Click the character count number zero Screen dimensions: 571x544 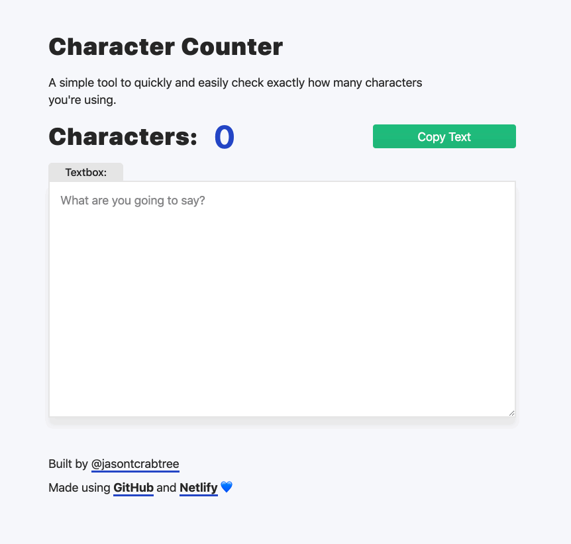224,136
